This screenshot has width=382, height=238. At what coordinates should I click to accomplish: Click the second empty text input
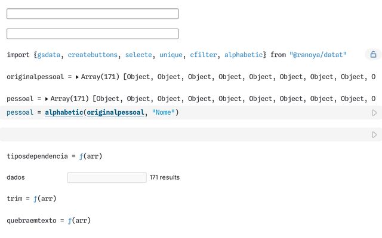pos(93,34)
